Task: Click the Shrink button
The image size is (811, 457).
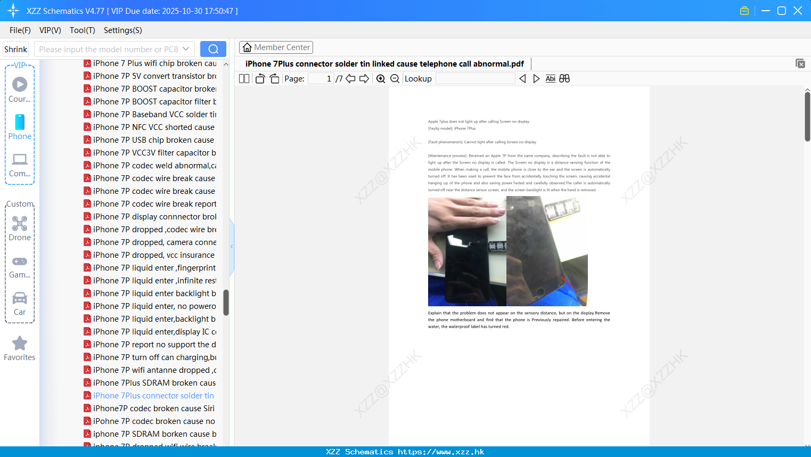Action: click(x=15, y=49)
